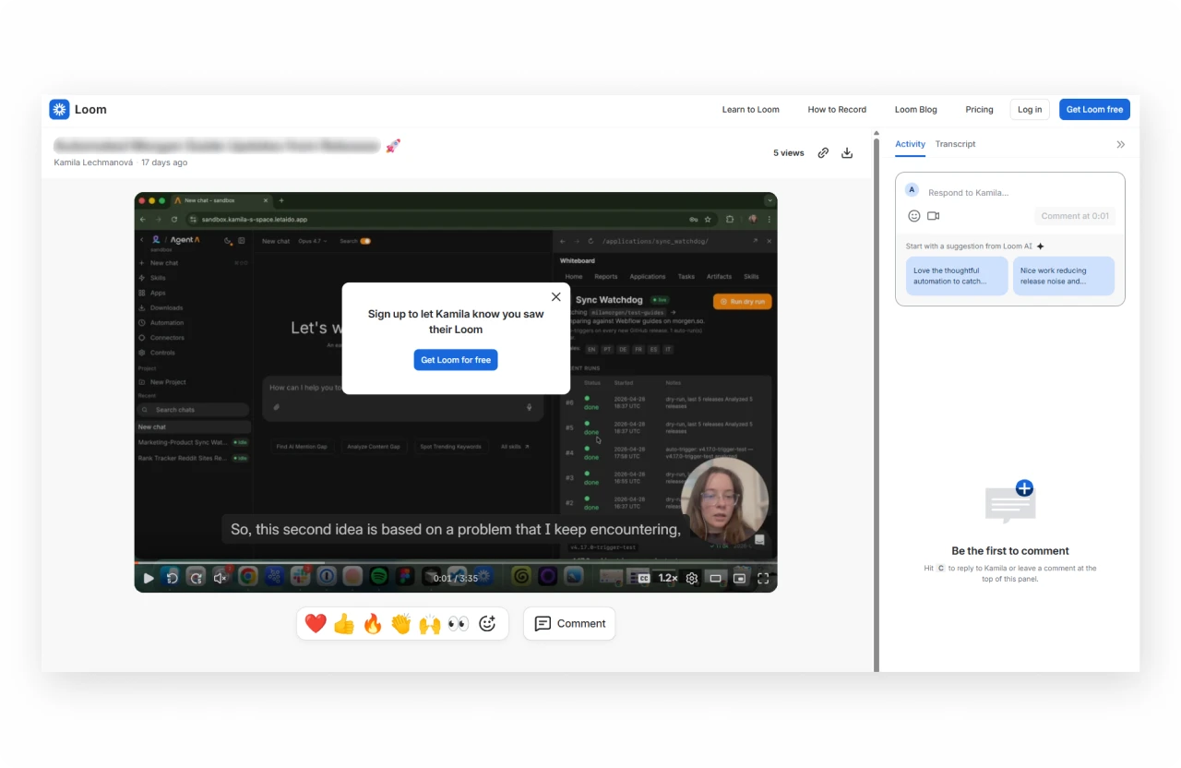React with the thumbs up emoji
Image resolution: width=1181 pixels, height=768 pixels.
click(x=344, y=624)
